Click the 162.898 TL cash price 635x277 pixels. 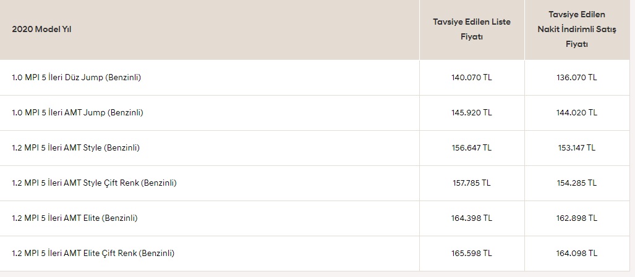coord(577,218)
